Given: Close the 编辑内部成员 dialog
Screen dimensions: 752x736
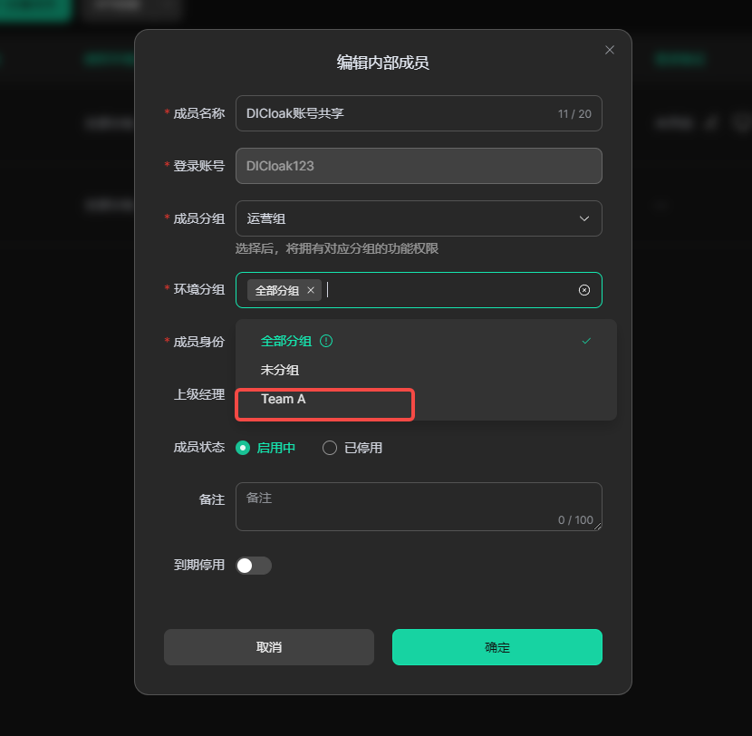Looking at the screenshot, I should click(610, 50).
